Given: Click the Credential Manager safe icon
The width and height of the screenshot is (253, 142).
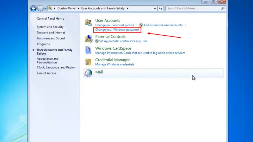Looking at the screenshot, I should tap(89, 62).
